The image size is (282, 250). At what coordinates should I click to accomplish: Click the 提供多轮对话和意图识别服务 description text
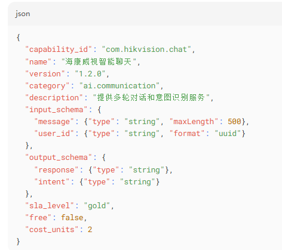(151, 98)
